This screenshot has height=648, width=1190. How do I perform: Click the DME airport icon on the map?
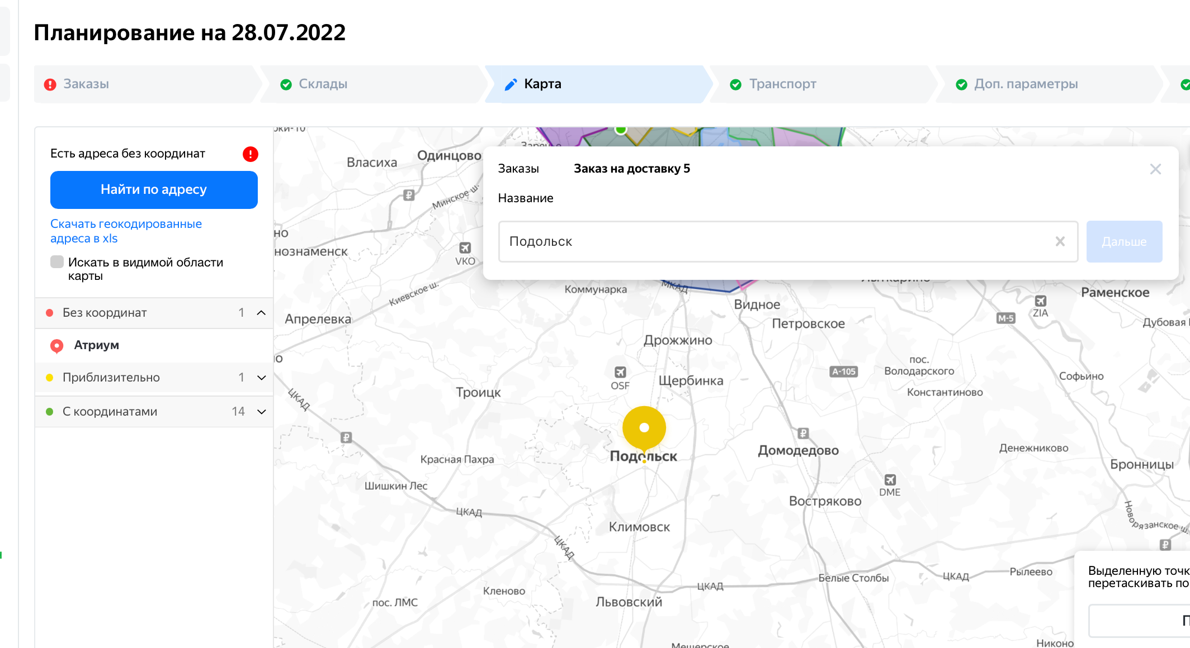[890, 480]
